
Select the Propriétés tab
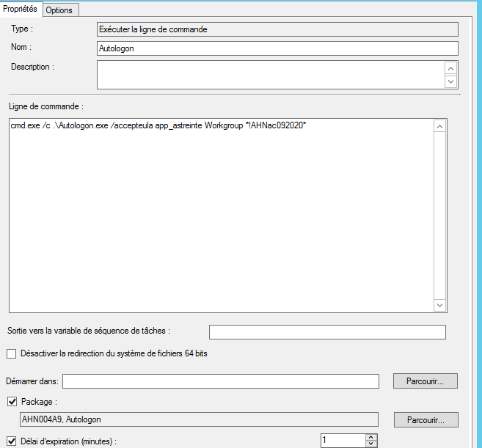click(x=21, y=9)
